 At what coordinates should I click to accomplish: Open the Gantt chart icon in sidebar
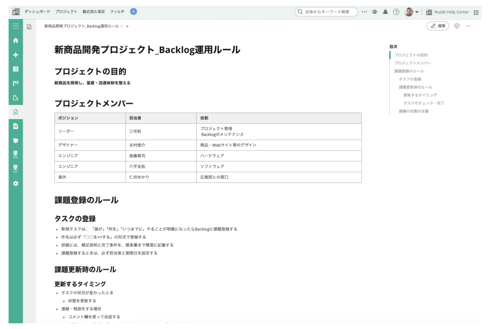tap(16, 97)
